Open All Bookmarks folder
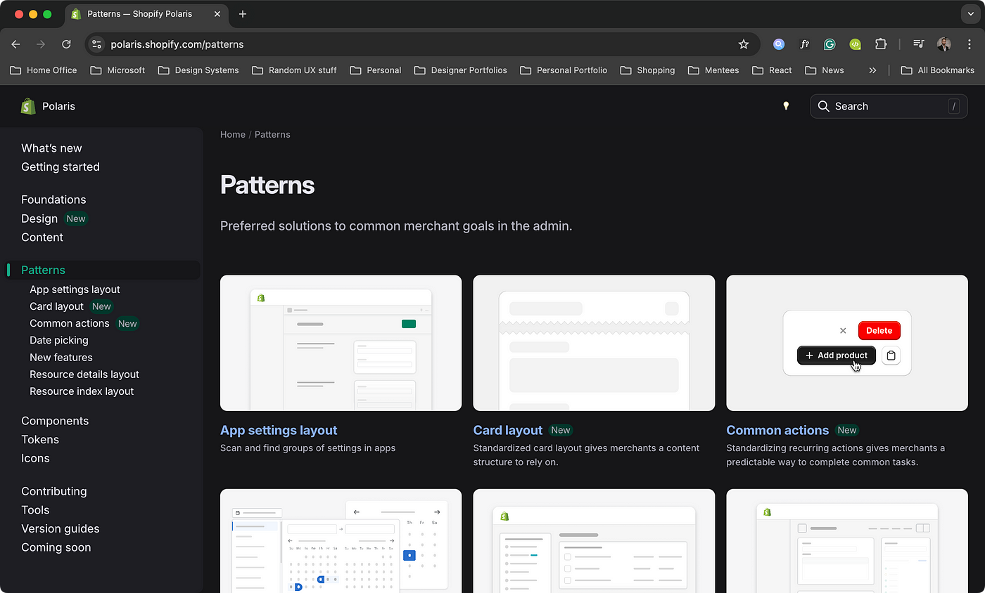The image size is (985, 593). [938, 70]
